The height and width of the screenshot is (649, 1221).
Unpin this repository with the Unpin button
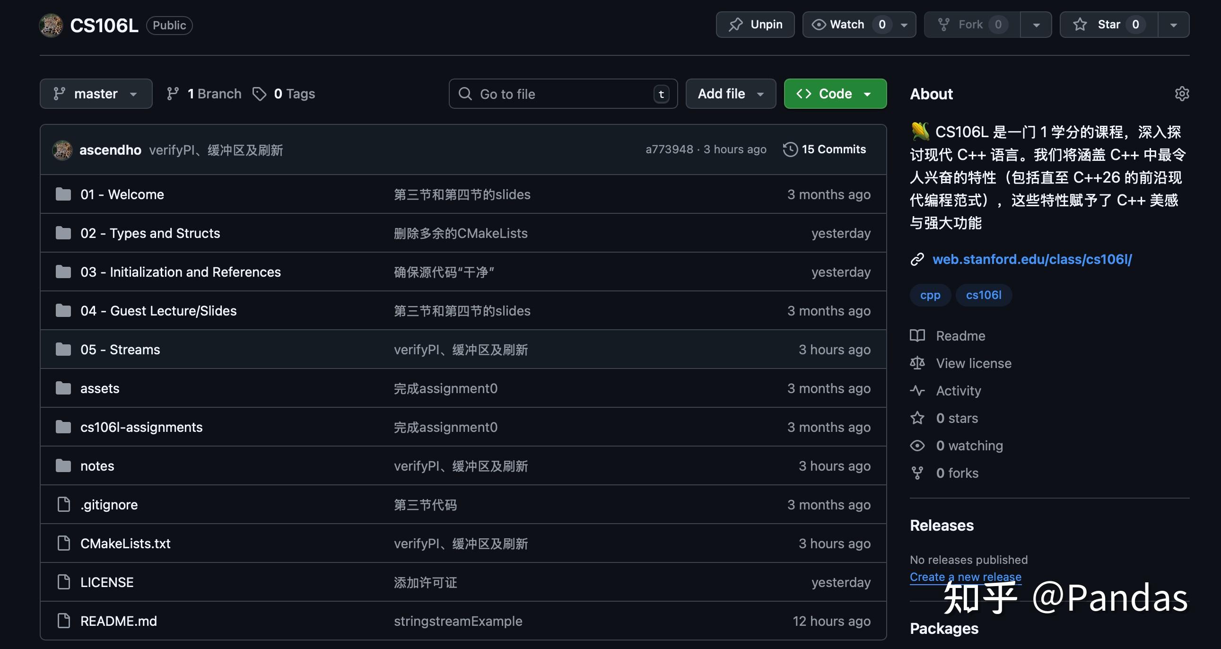click(755, 25)
